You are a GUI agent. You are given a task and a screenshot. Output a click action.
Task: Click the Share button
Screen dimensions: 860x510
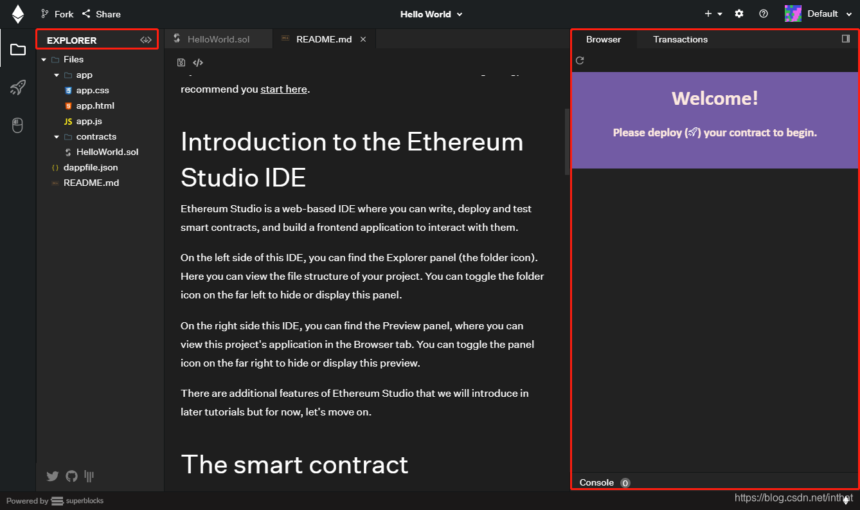click(102, 14)
